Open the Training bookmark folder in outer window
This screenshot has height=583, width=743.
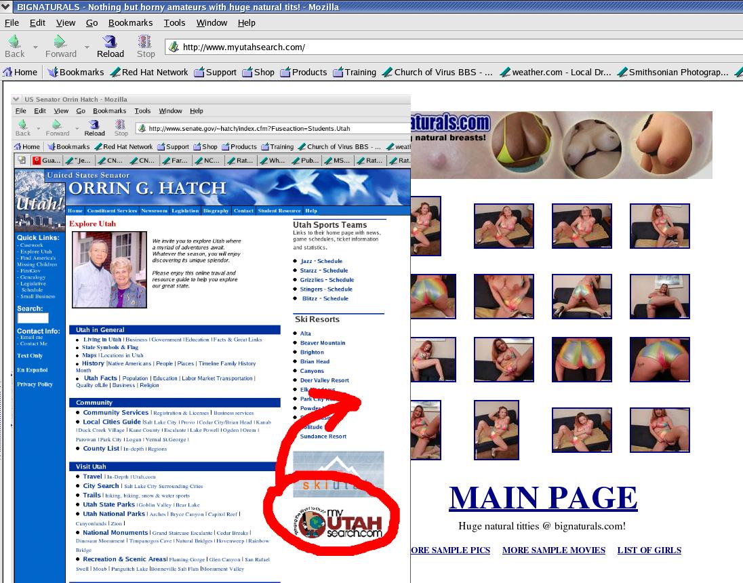tap(355, 72)
